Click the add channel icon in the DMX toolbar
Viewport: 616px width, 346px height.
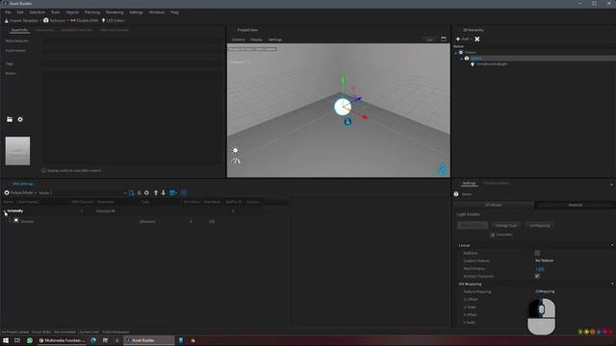pos(131,192)
